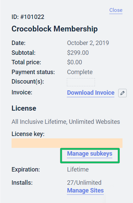Click the Crocoblock Membership heading
The height and width of the screenshot is (203, 133).
(55, 29)
